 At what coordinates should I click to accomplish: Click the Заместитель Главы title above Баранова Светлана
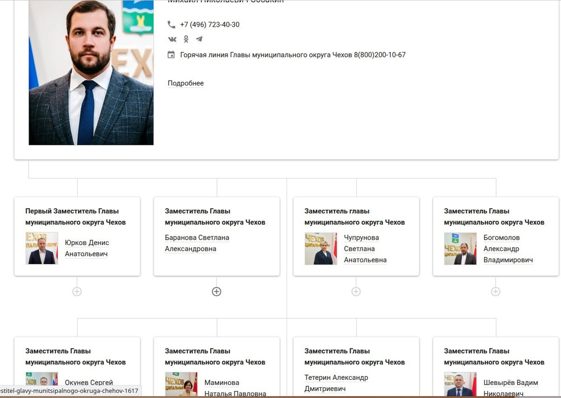[x=215, y=217]
